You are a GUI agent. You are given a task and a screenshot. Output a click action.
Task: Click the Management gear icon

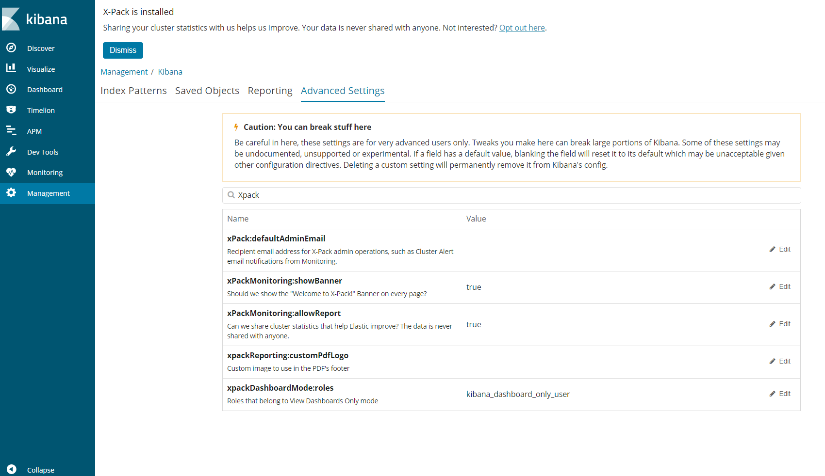pos(11,193)
